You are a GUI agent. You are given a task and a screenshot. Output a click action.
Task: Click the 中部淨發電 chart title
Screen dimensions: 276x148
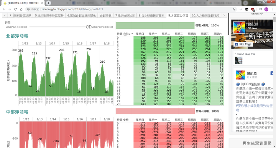(x=17, y=112)
